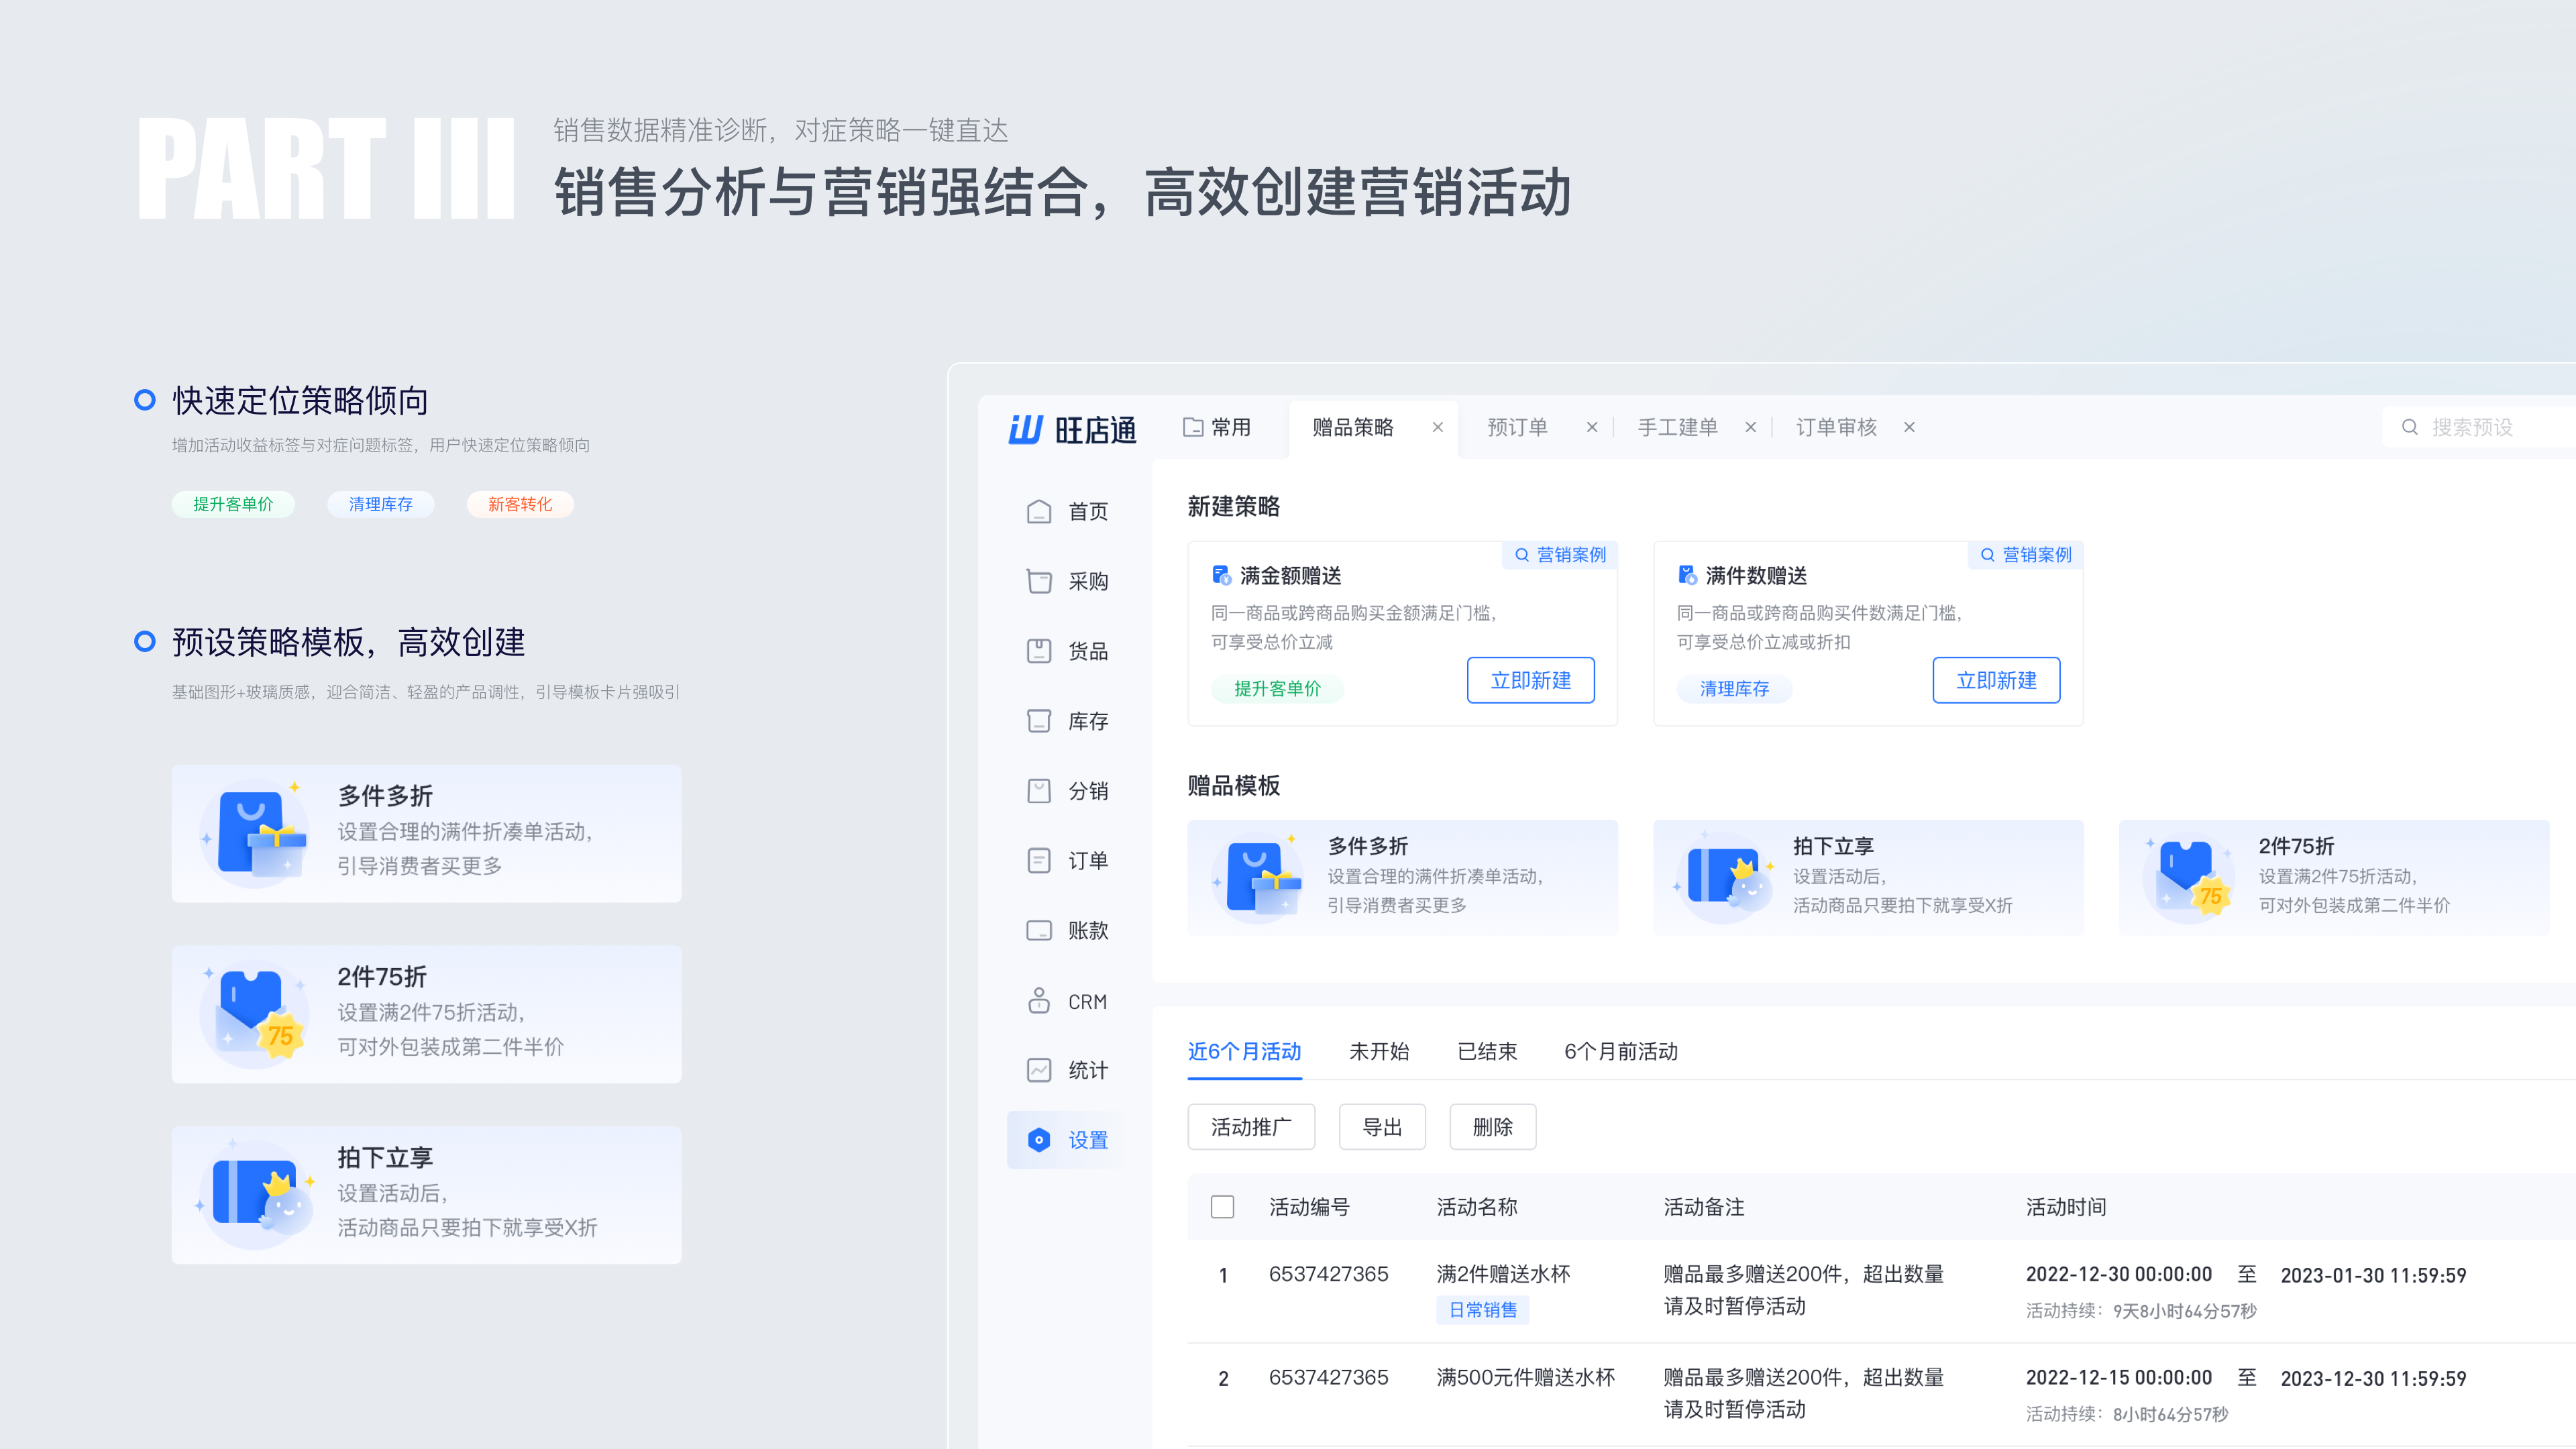Close the 手工建单 tab
This screenshot has width=2576, height=1449.
coord(1750,428)
